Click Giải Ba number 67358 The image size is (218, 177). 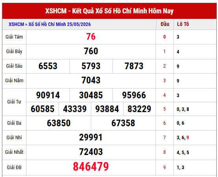click(x=123, y=123)
